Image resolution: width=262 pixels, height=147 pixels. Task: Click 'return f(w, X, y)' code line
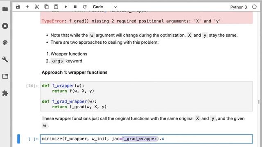(x=73, y=91)
